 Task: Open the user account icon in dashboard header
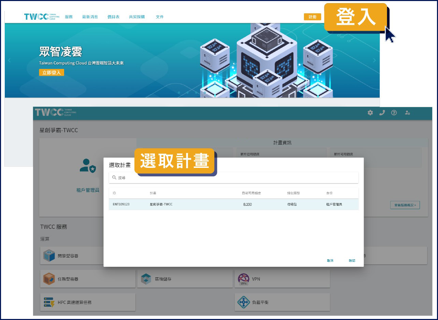[407, 113]
